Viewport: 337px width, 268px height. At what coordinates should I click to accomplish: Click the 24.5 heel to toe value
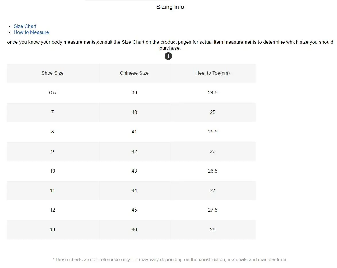(x=213, y=93)
